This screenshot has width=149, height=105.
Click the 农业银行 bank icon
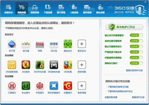[x=26, y=86]
